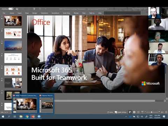Click the taskbar clock showing time and date

point(157,117)
